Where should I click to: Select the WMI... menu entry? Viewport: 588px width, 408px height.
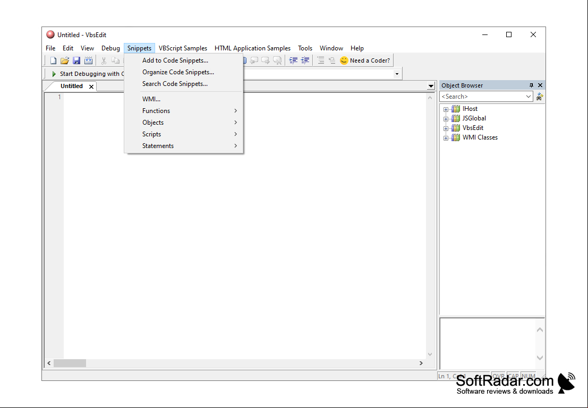(184, 99)
